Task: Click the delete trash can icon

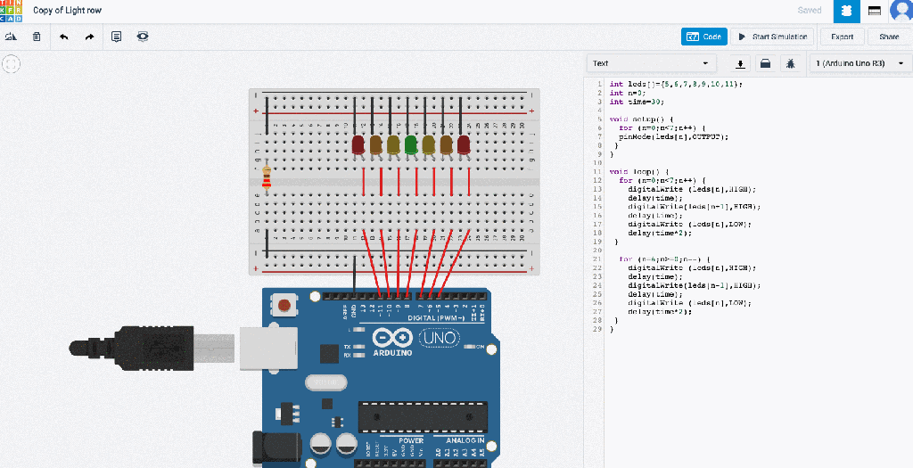Action: pos(37,37)
